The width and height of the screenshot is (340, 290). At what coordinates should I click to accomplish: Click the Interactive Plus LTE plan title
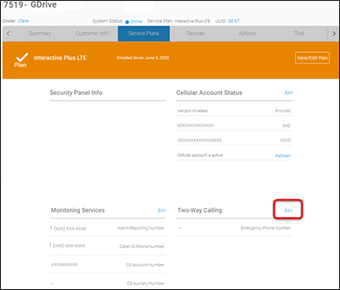[x=60, y=58]
